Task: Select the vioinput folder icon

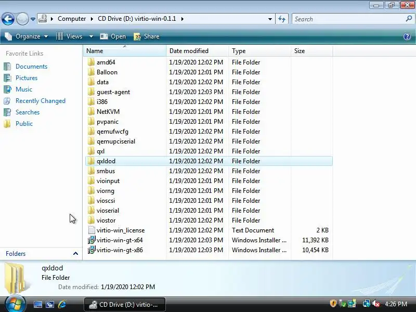Action: pyautogui.click(x=91, y=180)
